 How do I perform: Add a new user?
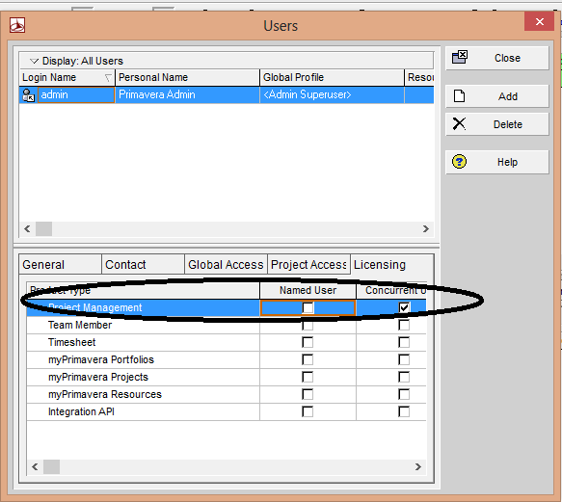pos(497,96)
